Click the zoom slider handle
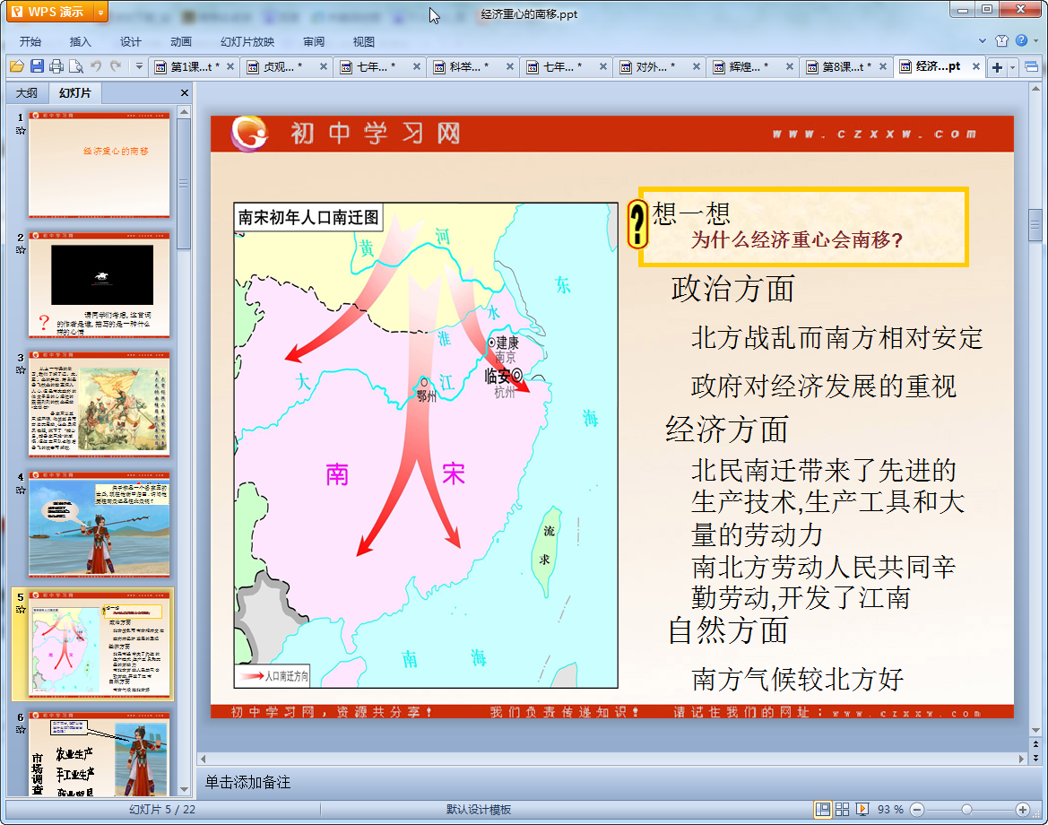Viewport: 1048px width, 825px height. tap(966, 809)
